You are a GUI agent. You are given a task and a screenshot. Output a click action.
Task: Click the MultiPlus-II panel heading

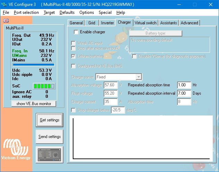[15, 28]
